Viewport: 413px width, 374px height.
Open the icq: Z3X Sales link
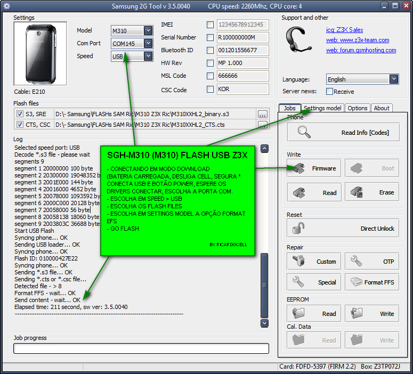pyautogui.click(x=344, y=30)
